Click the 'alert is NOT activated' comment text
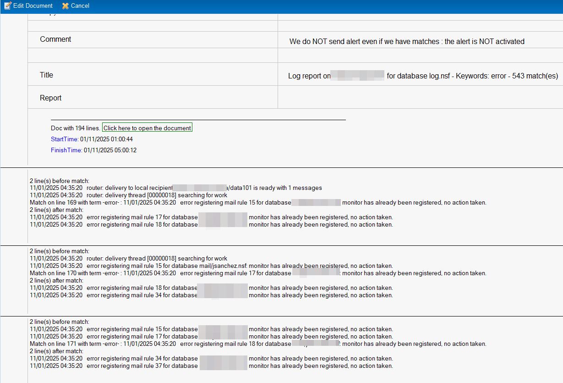This screenshot has height=383, width=563. (485, 42)
